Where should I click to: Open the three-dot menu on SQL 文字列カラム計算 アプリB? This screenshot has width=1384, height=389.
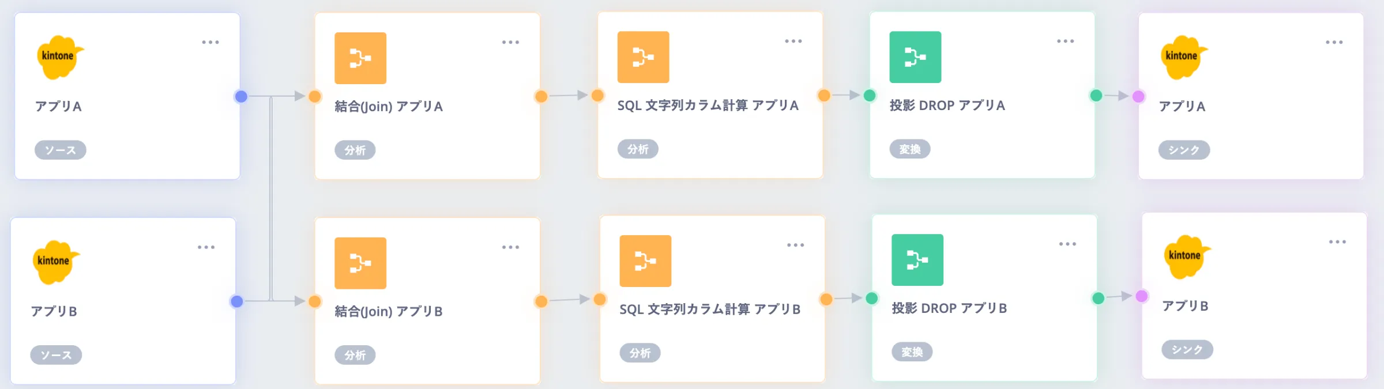coord(795,245)
